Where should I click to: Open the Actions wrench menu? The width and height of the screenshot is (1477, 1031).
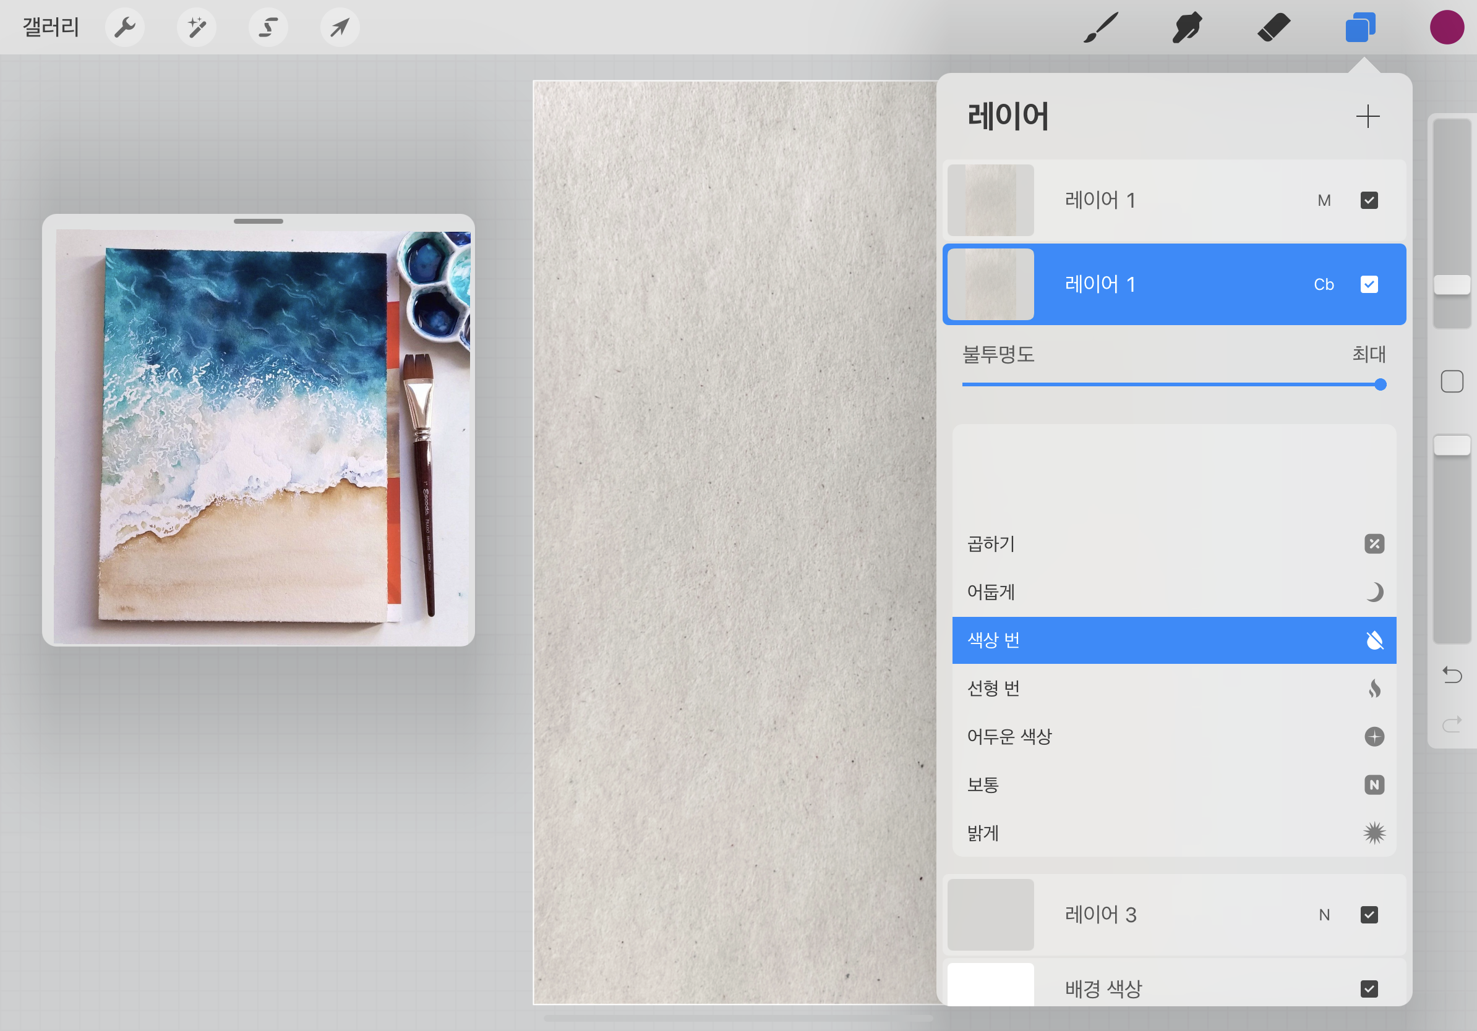124,28
